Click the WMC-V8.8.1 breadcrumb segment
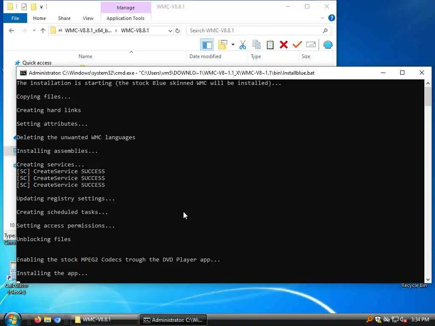The image size is (435, 326). [x=135, y=31]
